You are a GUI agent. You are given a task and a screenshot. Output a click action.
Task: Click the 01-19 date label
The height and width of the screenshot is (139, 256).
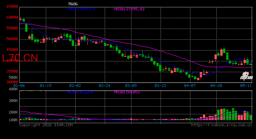coord(45,85)
